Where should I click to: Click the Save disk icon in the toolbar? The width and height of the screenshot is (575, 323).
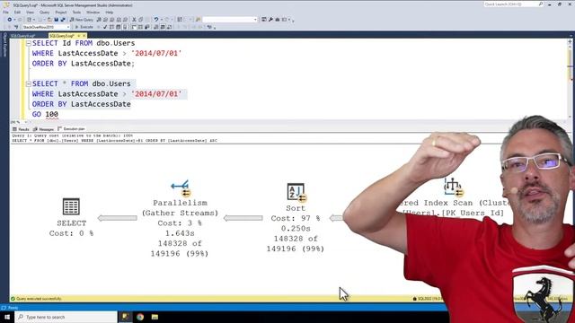tap(56, 20)
